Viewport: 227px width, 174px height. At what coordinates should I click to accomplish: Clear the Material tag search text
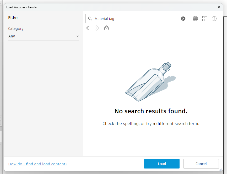[x=183, y=18]
